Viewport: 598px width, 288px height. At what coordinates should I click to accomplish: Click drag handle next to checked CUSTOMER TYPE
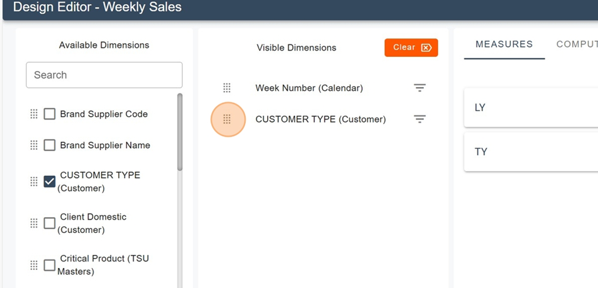pyautogui.click(x=34, y=182)
